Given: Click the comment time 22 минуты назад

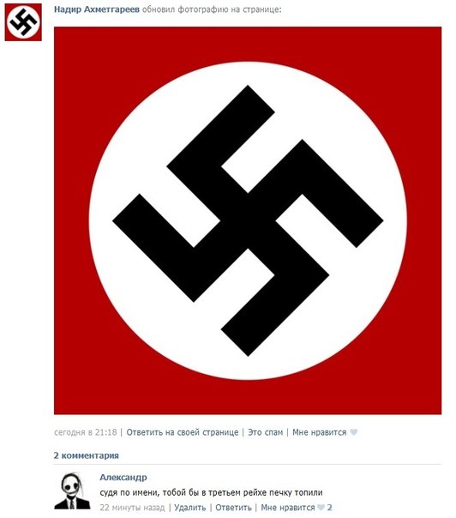Looking at the screenshot, I should [132, 508].
